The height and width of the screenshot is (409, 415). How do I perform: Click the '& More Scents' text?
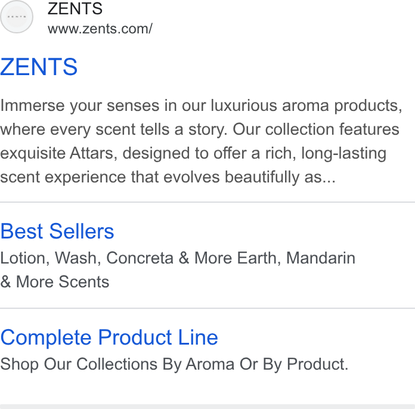(54, 281)
